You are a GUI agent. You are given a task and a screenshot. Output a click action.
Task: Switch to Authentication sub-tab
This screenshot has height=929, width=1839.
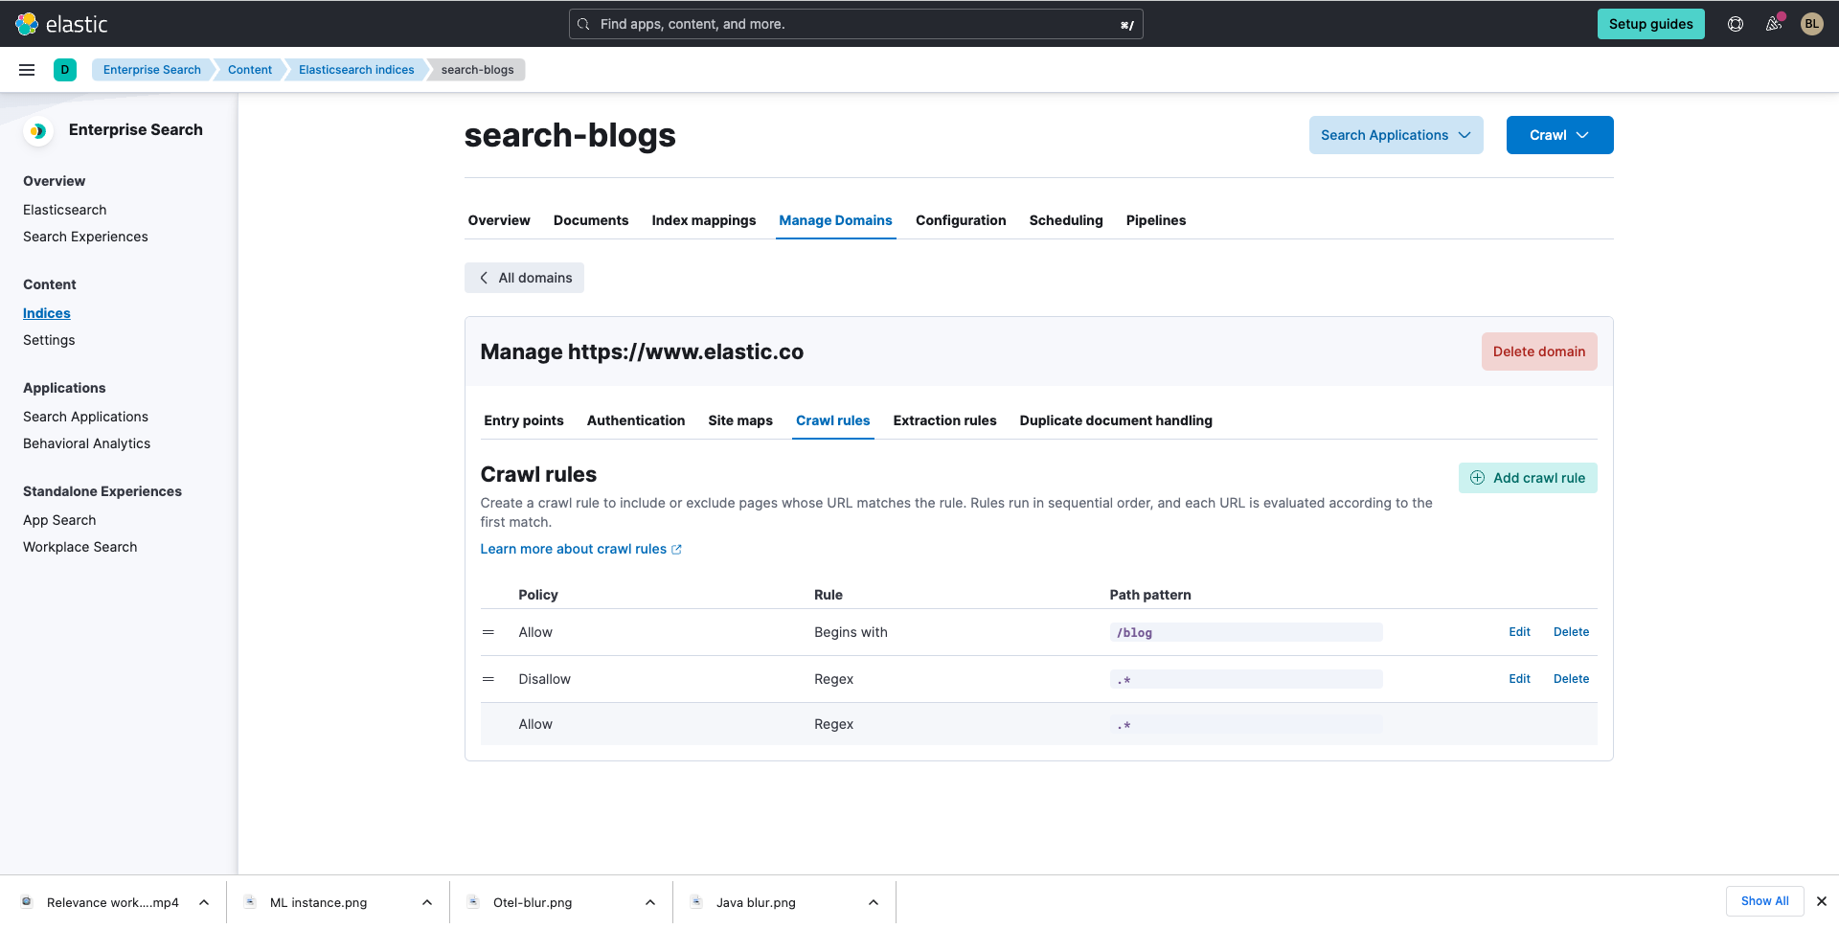pyautogui.click(x=636, y=420)
